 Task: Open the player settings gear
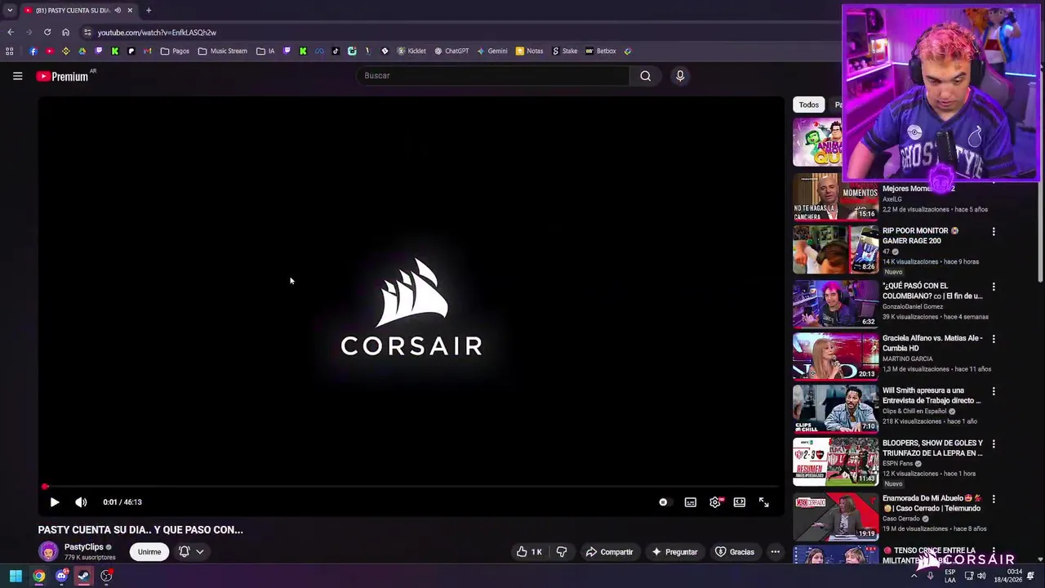coord(715,502)
